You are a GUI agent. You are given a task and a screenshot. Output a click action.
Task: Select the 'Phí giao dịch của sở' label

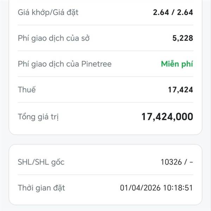coord(54,38)
